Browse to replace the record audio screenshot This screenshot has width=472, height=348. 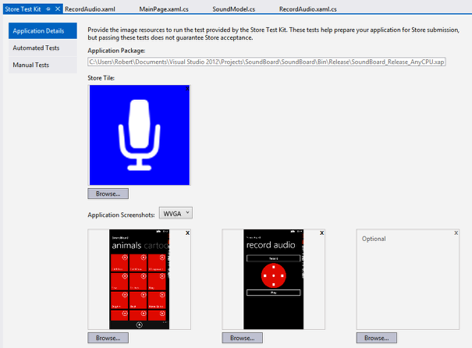[242, 339]
